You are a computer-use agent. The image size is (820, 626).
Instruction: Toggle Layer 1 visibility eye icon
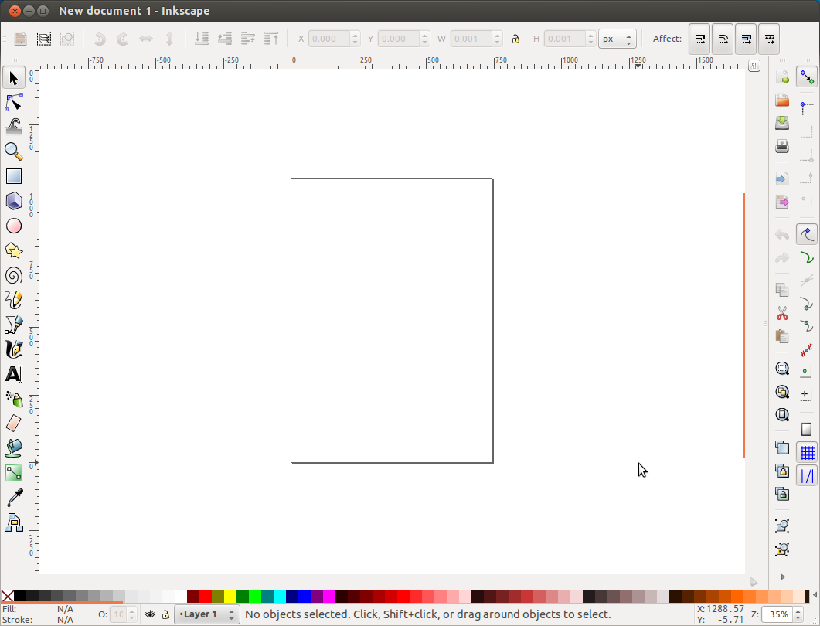150,614
